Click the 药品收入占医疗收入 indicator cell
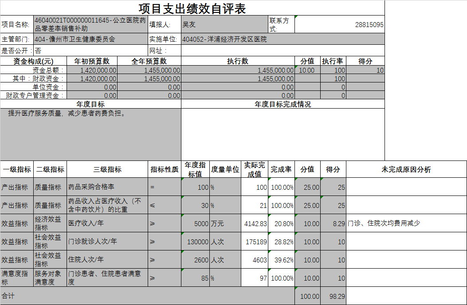This screenshot has height=305, width=467. (x=107, y=205)
